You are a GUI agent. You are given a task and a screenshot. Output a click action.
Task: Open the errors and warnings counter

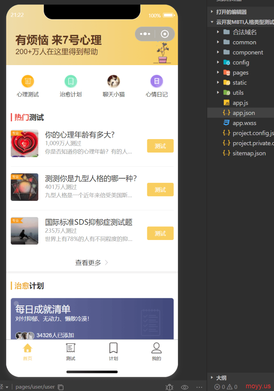pos(226,387)
